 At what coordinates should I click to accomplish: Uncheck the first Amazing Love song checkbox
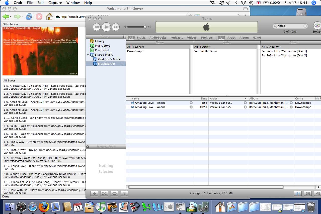pyautogui.click(x=133, y=103)
